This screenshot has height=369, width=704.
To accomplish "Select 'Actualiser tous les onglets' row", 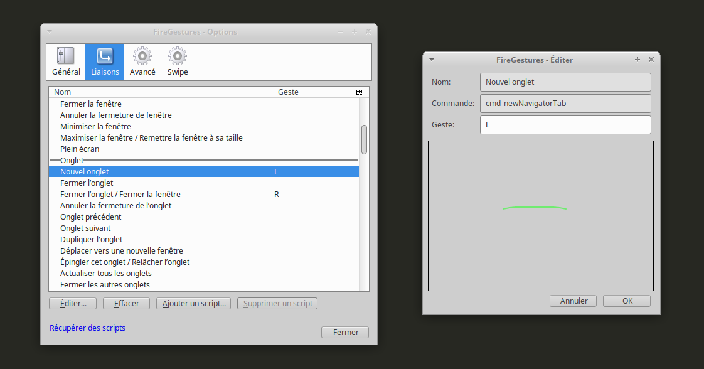I will point(204,274).
